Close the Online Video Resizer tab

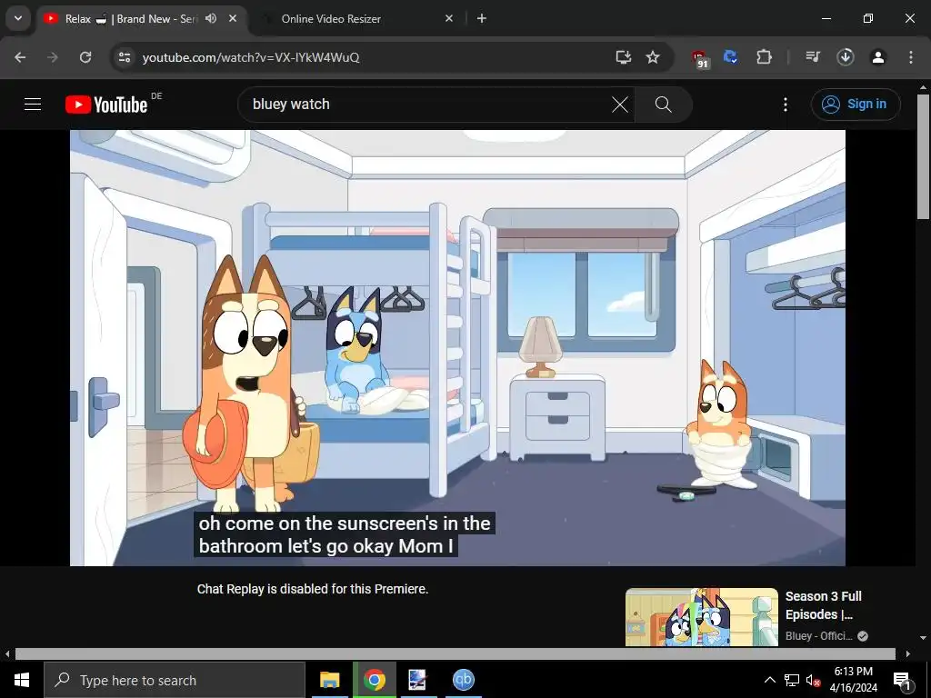[449, 18]
